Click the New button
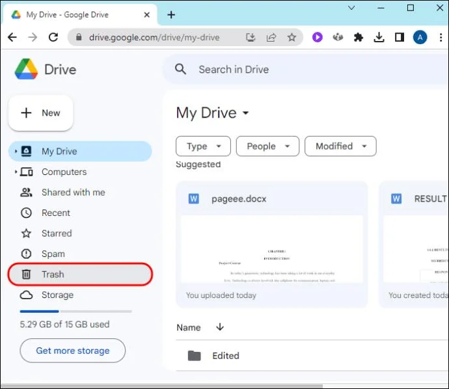This screenshot has height=389, width=449. coord(40,113)
